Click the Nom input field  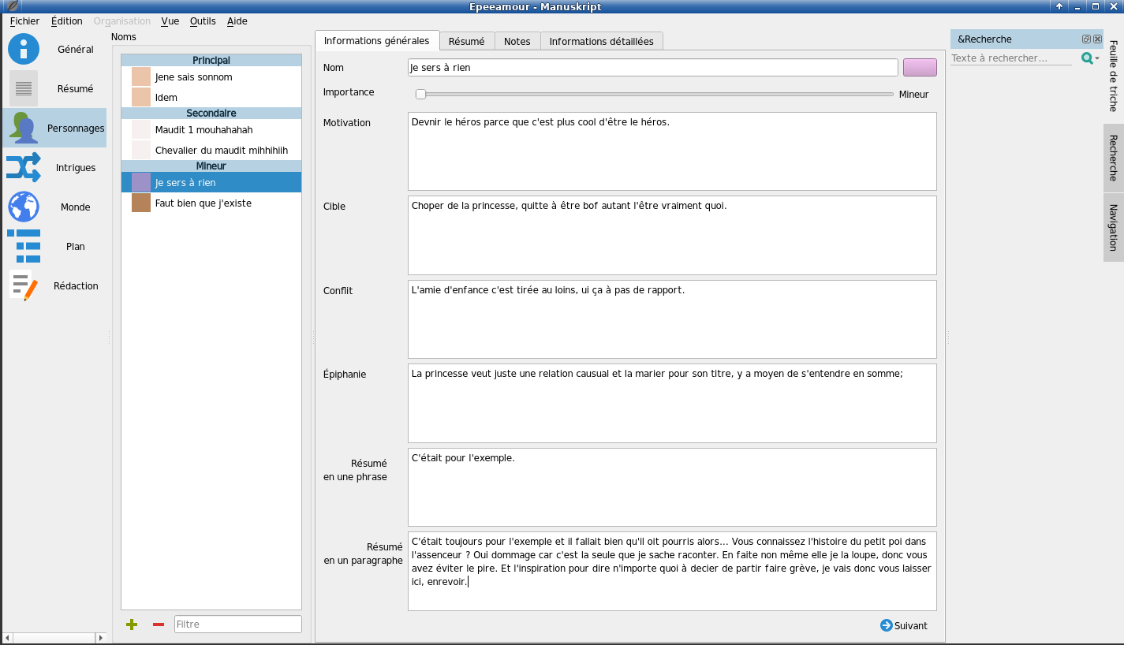pos(653,68)
